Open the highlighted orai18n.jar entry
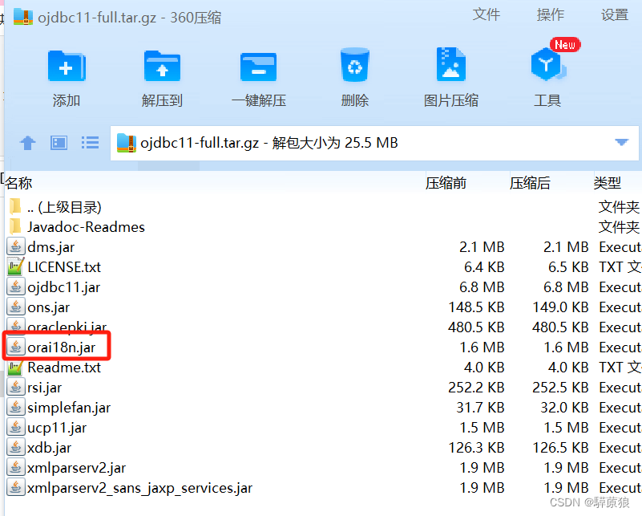 point(60,347)
